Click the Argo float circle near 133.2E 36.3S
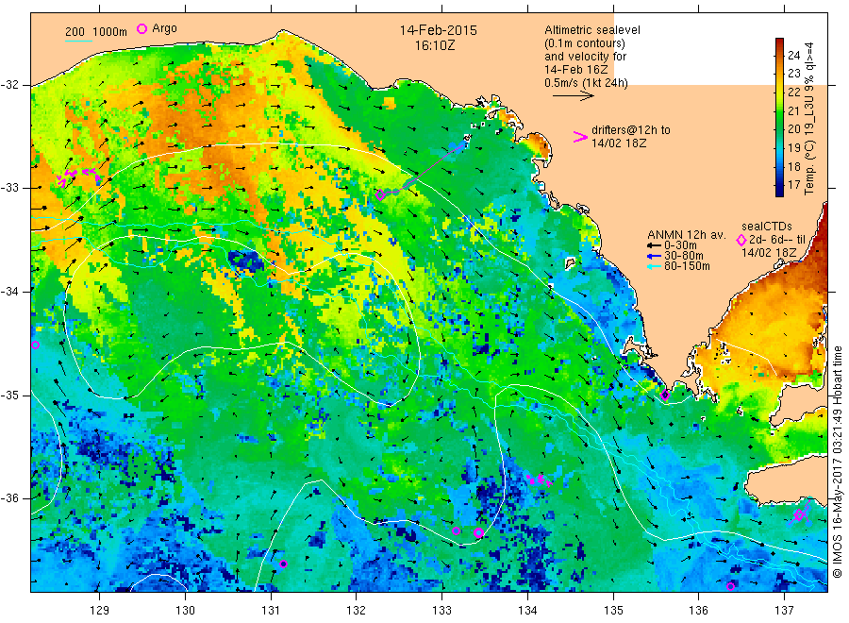 tap(456, 530)
